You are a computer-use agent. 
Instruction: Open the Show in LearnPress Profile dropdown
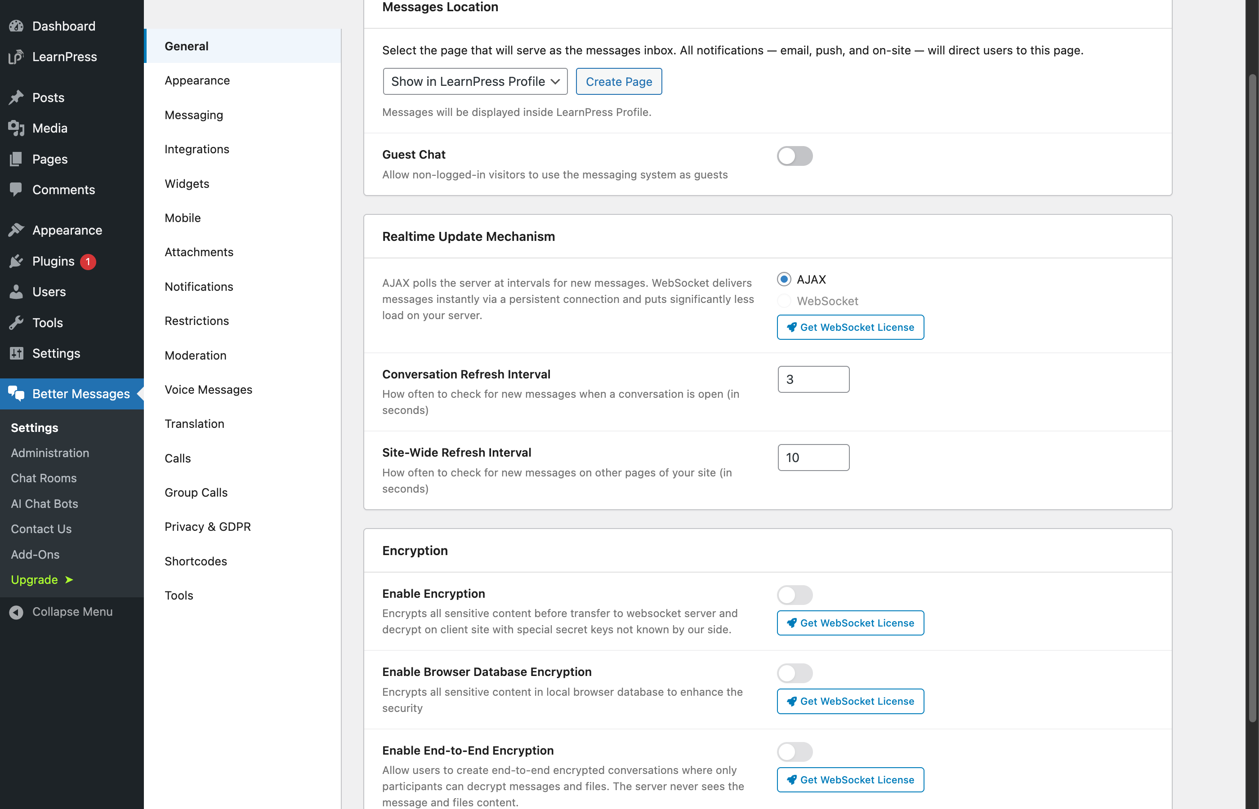(x=475, y=81)
